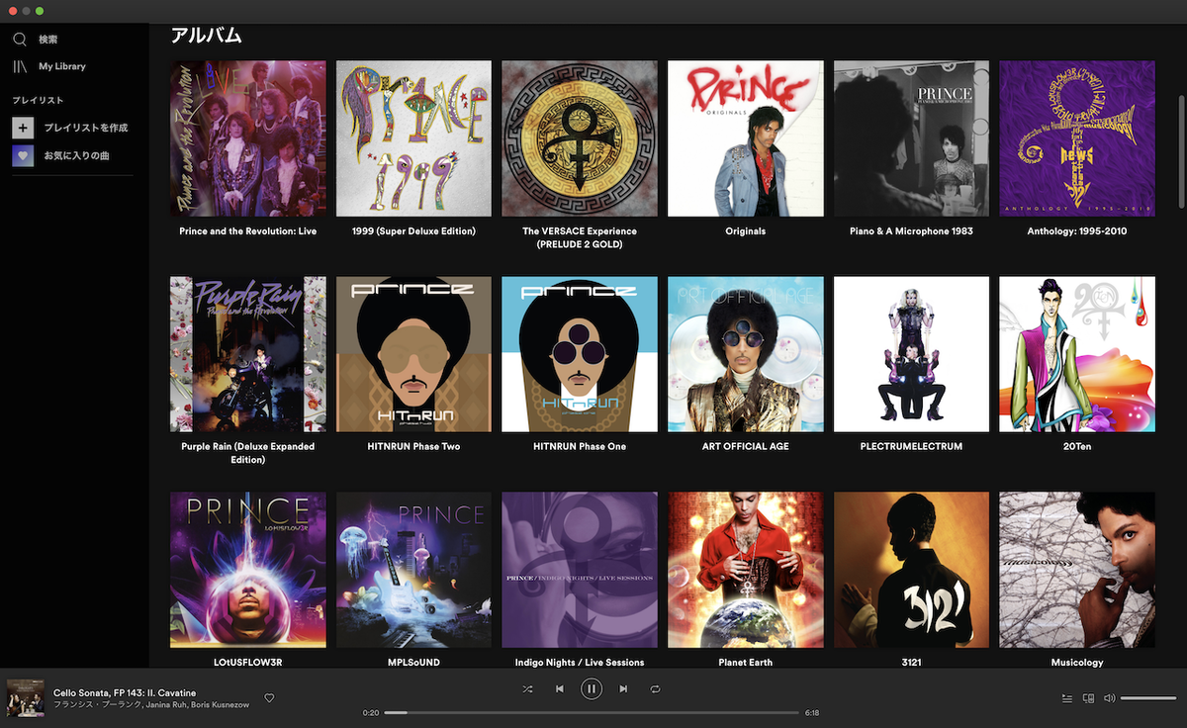
Task: Open the connect to device icon
Action: point(1089,698)
